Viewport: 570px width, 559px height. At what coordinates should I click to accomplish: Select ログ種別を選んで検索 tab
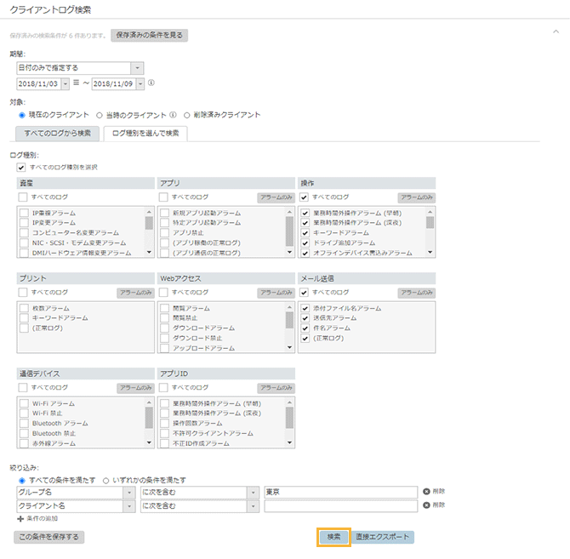145,133
